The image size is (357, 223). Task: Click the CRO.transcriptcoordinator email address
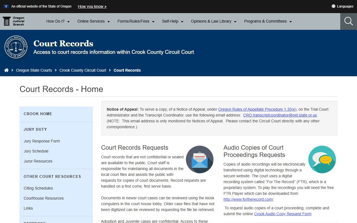point(280,115)
